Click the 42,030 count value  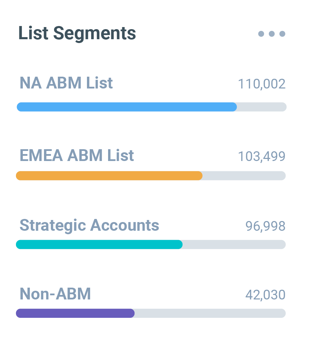pyautogui.click(x=265, y=295)
